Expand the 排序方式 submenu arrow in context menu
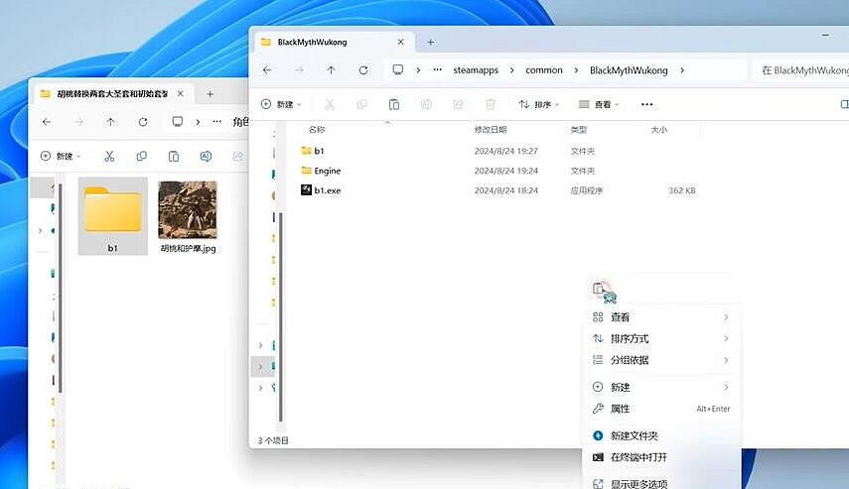Image resolution: width=849 pixels, height=489 pixels. click(726, 338)
